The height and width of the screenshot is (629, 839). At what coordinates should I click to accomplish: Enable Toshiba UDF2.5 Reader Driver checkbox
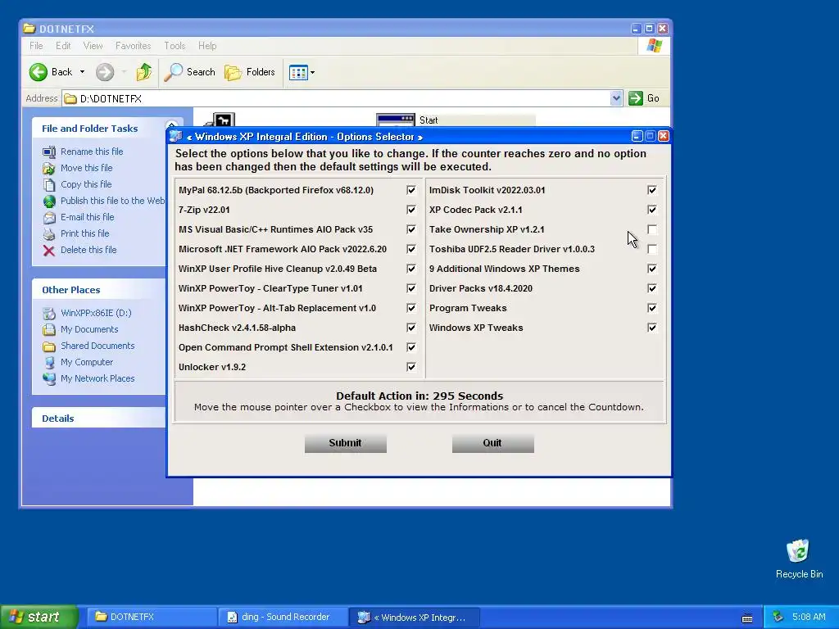tap(651, 249)
